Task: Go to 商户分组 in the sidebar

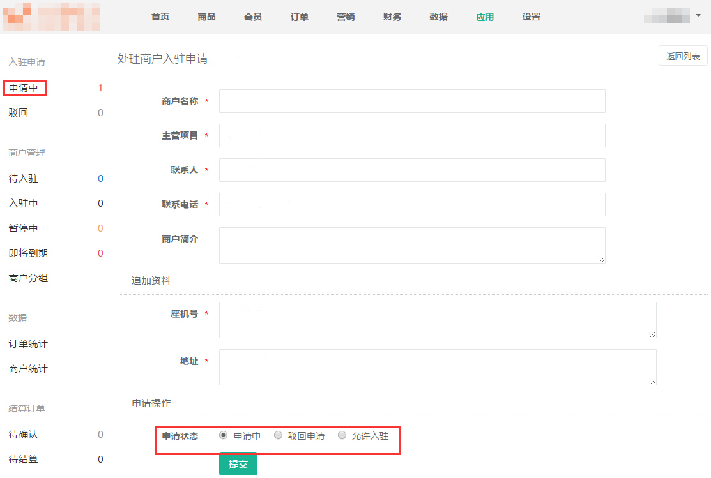Action: 28,278
